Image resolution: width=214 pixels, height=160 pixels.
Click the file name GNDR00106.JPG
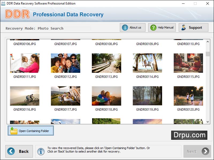coord(25,44)
